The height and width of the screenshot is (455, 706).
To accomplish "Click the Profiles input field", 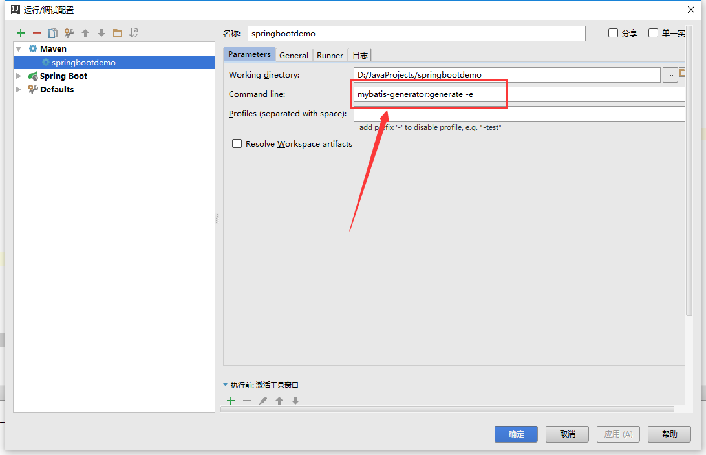I will 519,113.
